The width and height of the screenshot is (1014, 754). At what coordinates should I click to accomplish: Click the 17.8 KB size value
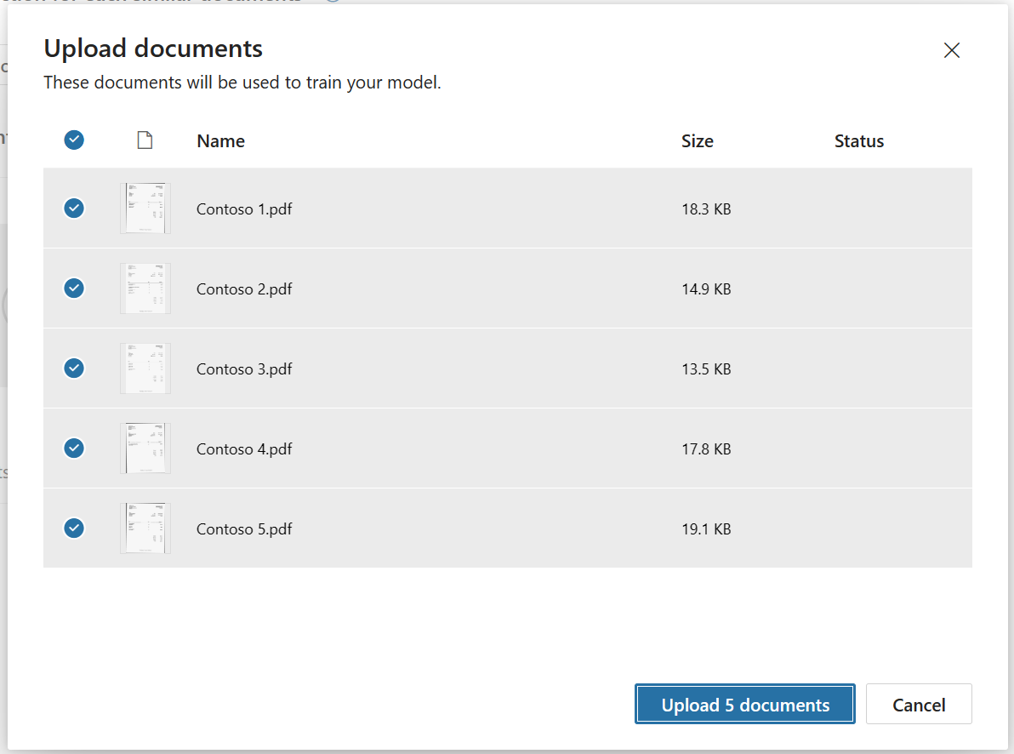tap(706, 449)
